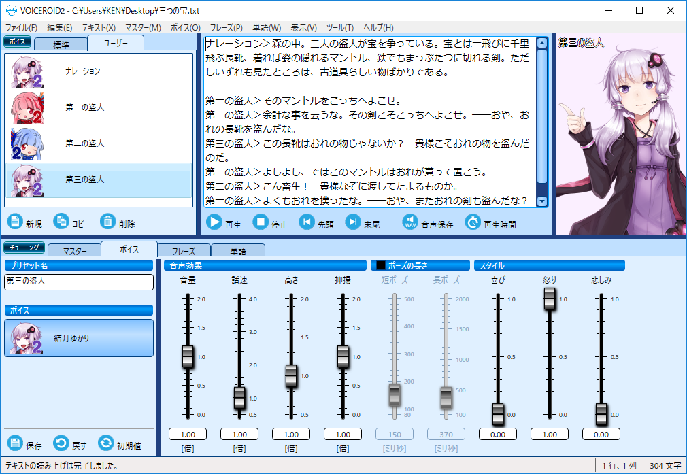Switch to the フレーズ tuning tab
Viewport: 687px width, 474px height.
coord(184,250)
